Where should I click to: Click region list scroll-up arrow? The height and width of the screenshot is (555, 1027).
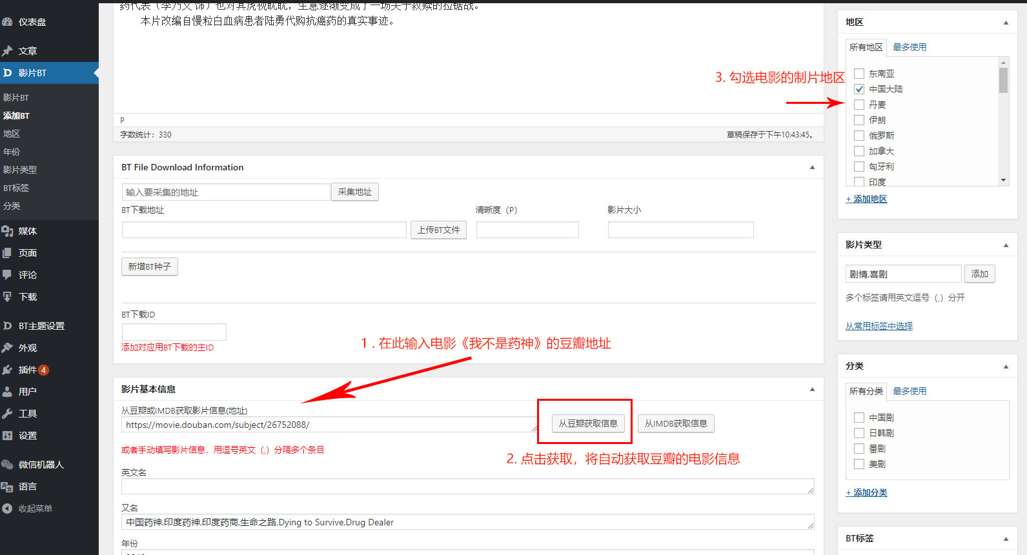click(x=1003, y=63)
